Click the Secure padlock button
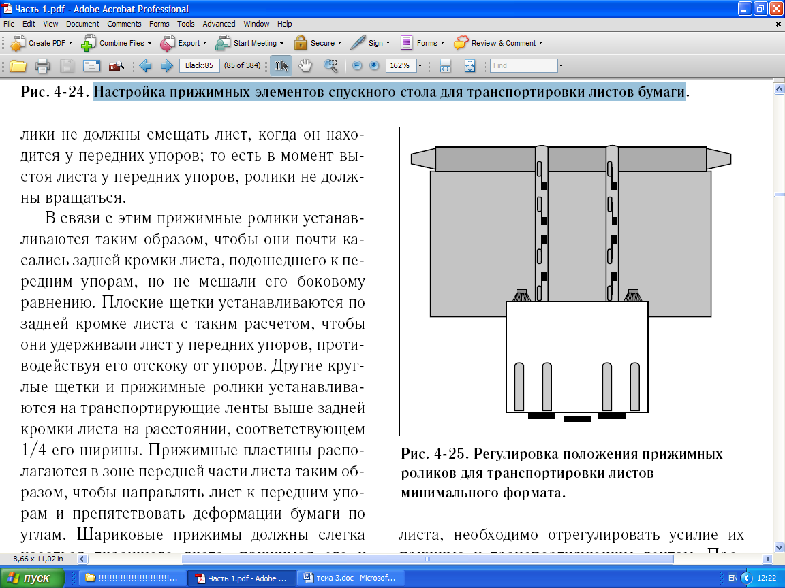The width and height of the screenshot is (785, 588). click(318, 43)
